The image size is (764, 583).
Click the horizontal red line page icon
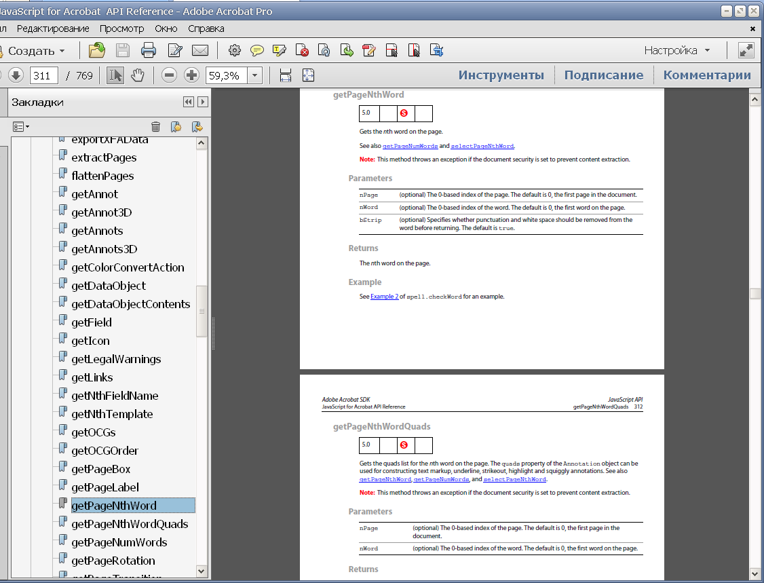pyautogui.click(x=391, y=50)
